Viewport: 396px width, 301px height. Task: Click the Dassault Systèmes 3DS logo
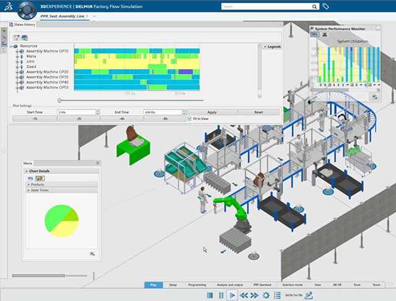(8, 7)
